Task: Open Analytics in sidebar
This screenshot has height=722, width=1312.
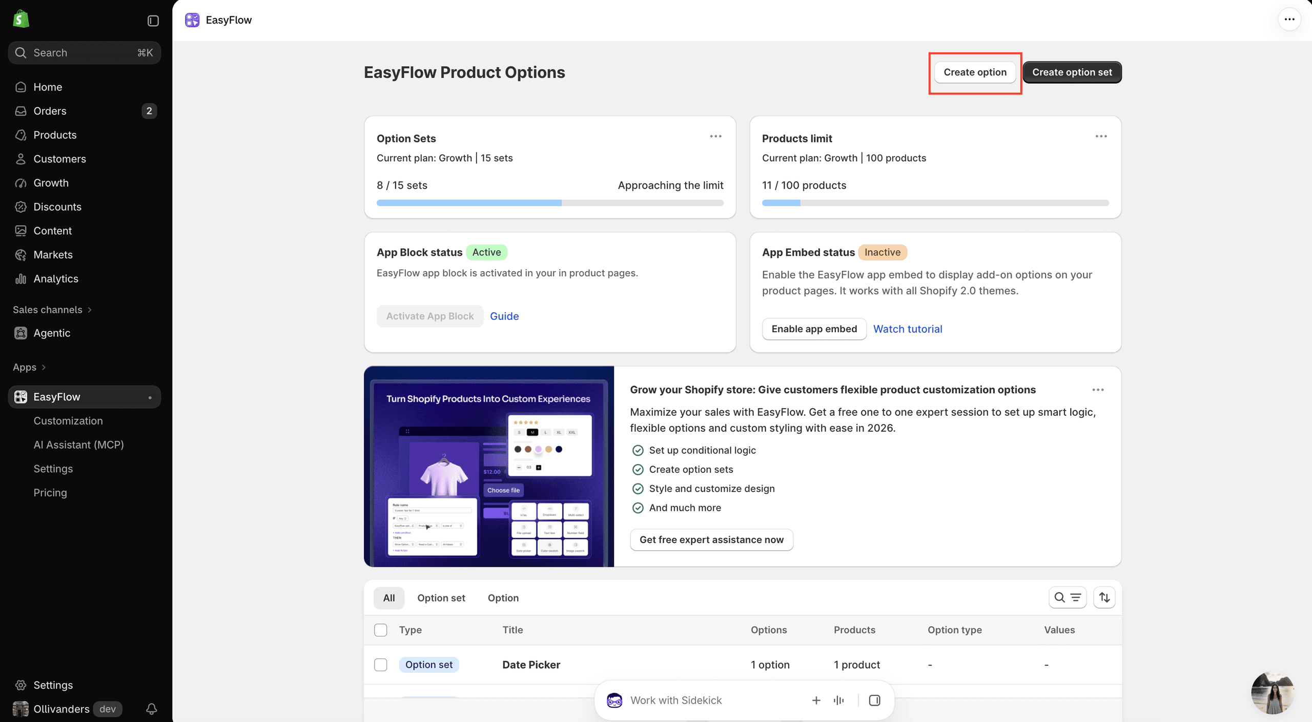Action: click(85, 278)
